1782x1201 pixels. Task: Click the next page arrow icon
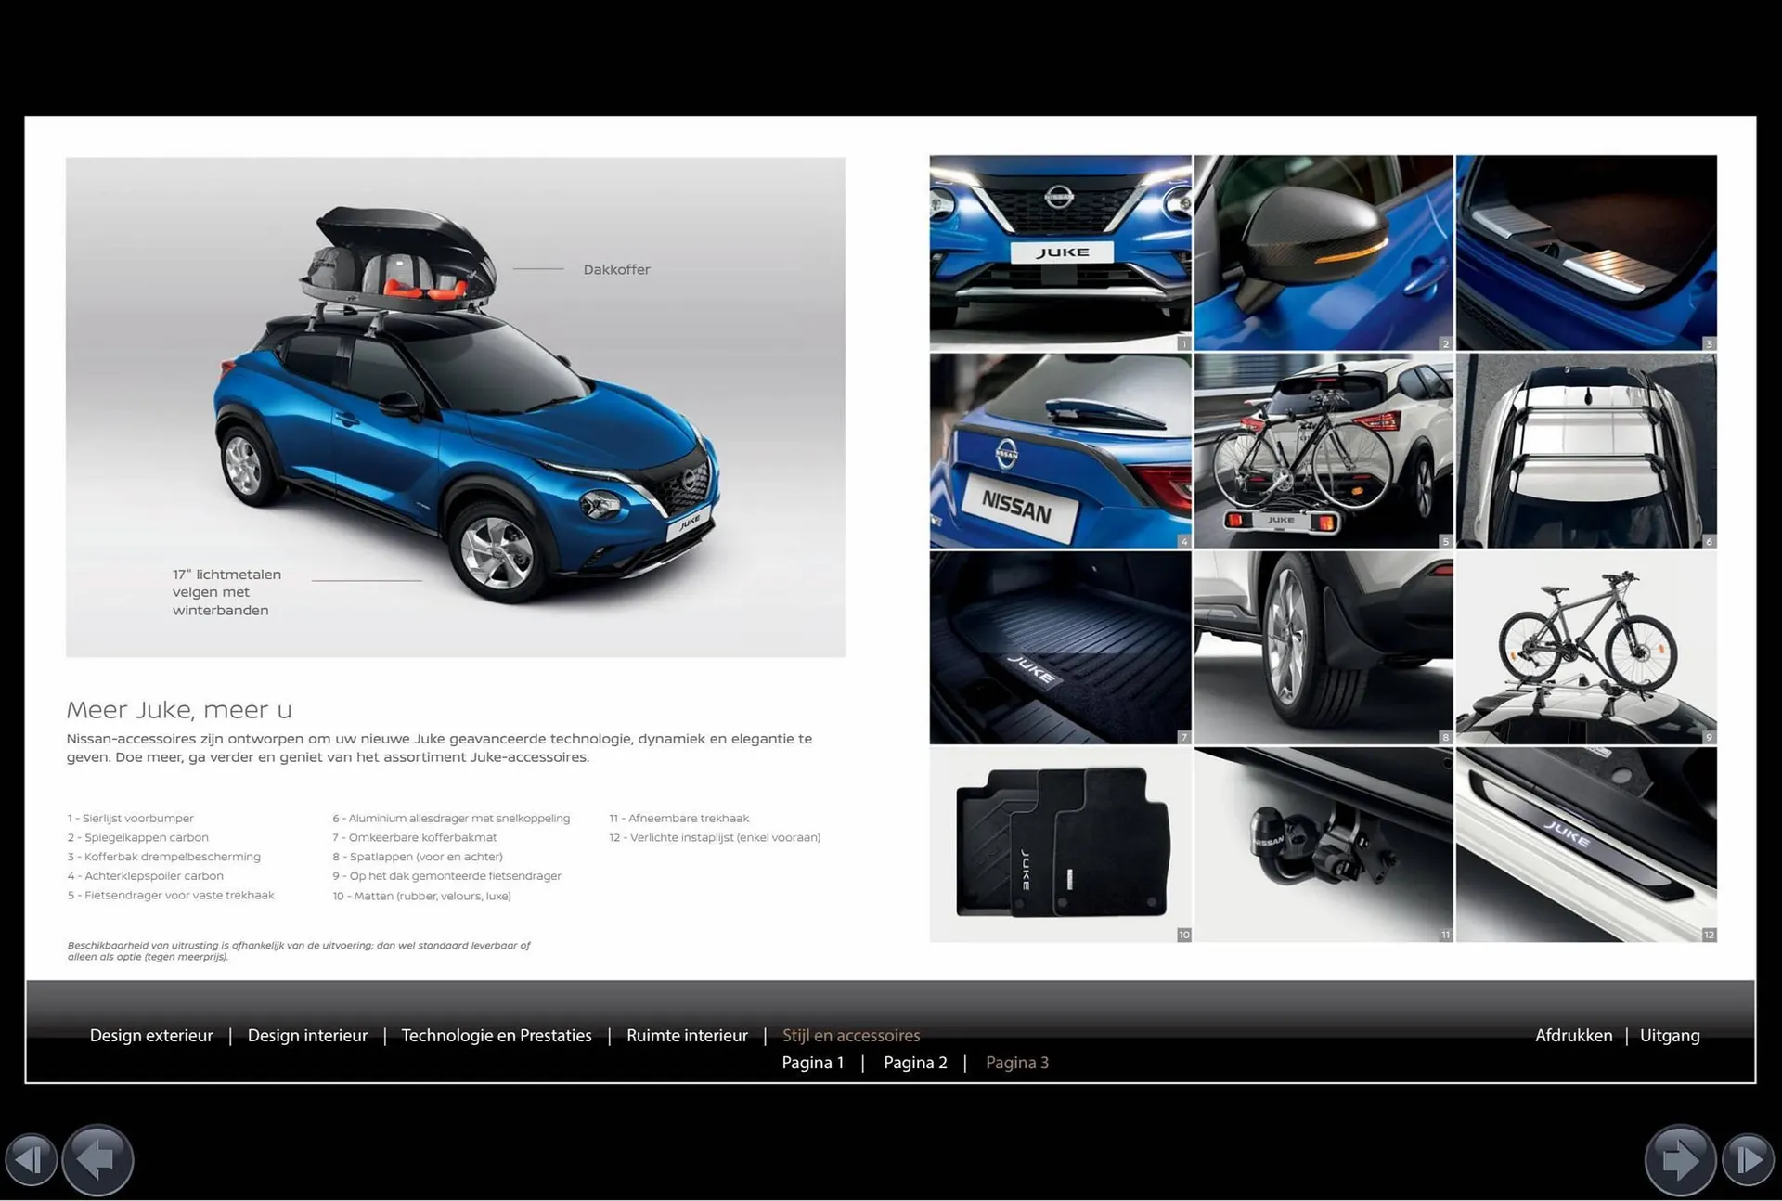1680,1159
